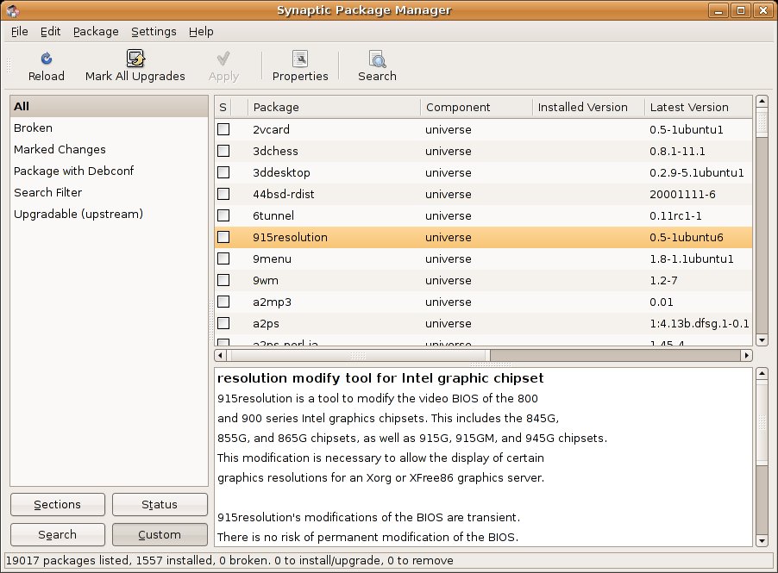Click the horizontal scrollbar right arrow
Image resolution: width=778 pixels, height=573 pixels.
(x=746, y=355)
